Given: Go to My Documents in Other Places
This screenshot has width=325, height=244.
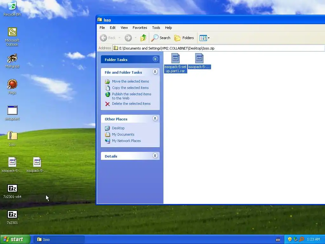Looking at the screenshot, I should (123, 134).
